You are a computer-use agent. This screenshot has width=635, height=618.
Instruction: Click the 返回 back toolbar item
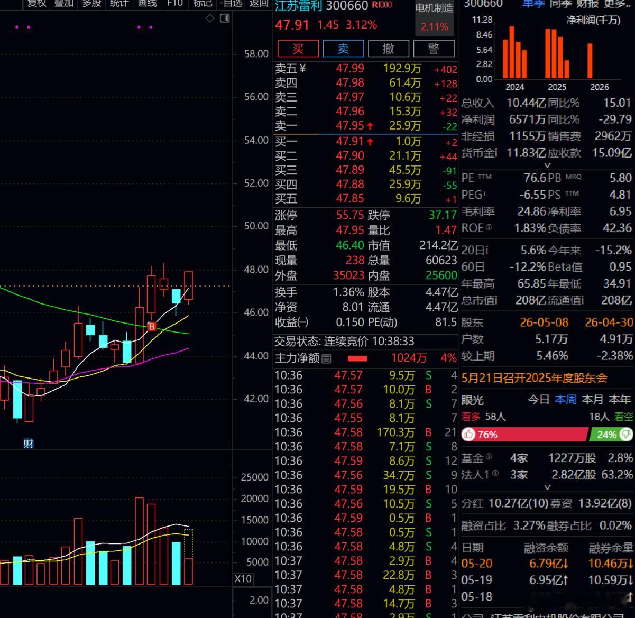click(259, 4)
